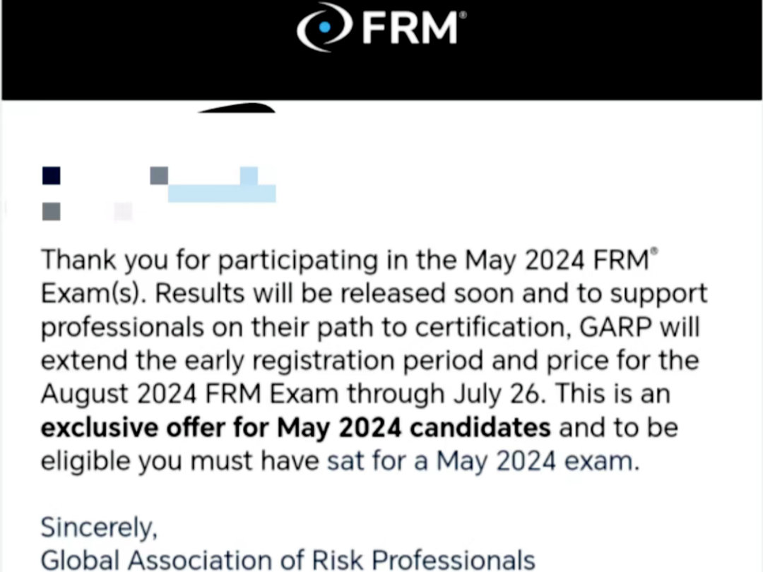Click the gray pixelated square under the navy one
The height and width of the screenshot is (572, 763).
pos(51,211)
